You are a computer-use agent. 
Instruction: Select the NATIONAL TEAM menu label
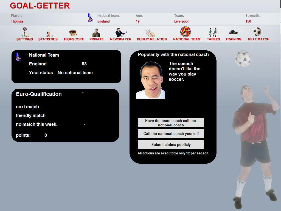click(x=187, y=39)
